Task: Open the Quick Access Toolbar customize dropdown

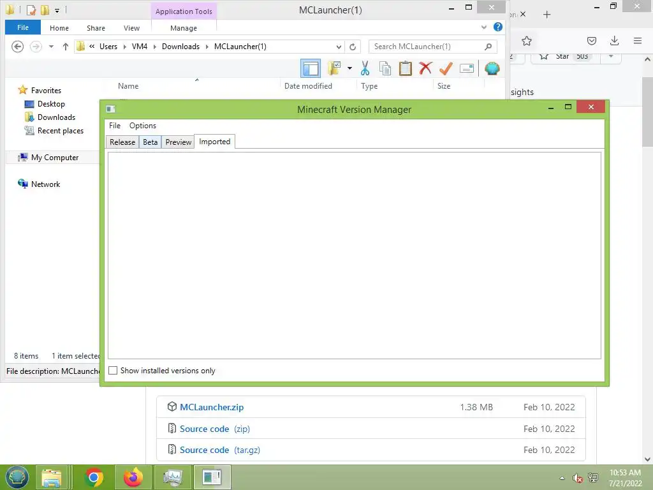Action: (57, 10)
